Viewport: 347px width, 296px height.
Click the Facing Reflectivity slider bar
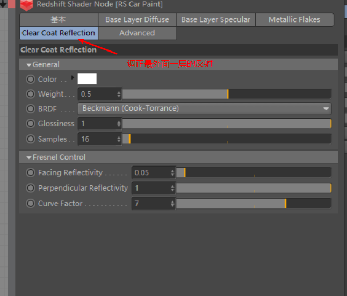[x=254, y=172]
